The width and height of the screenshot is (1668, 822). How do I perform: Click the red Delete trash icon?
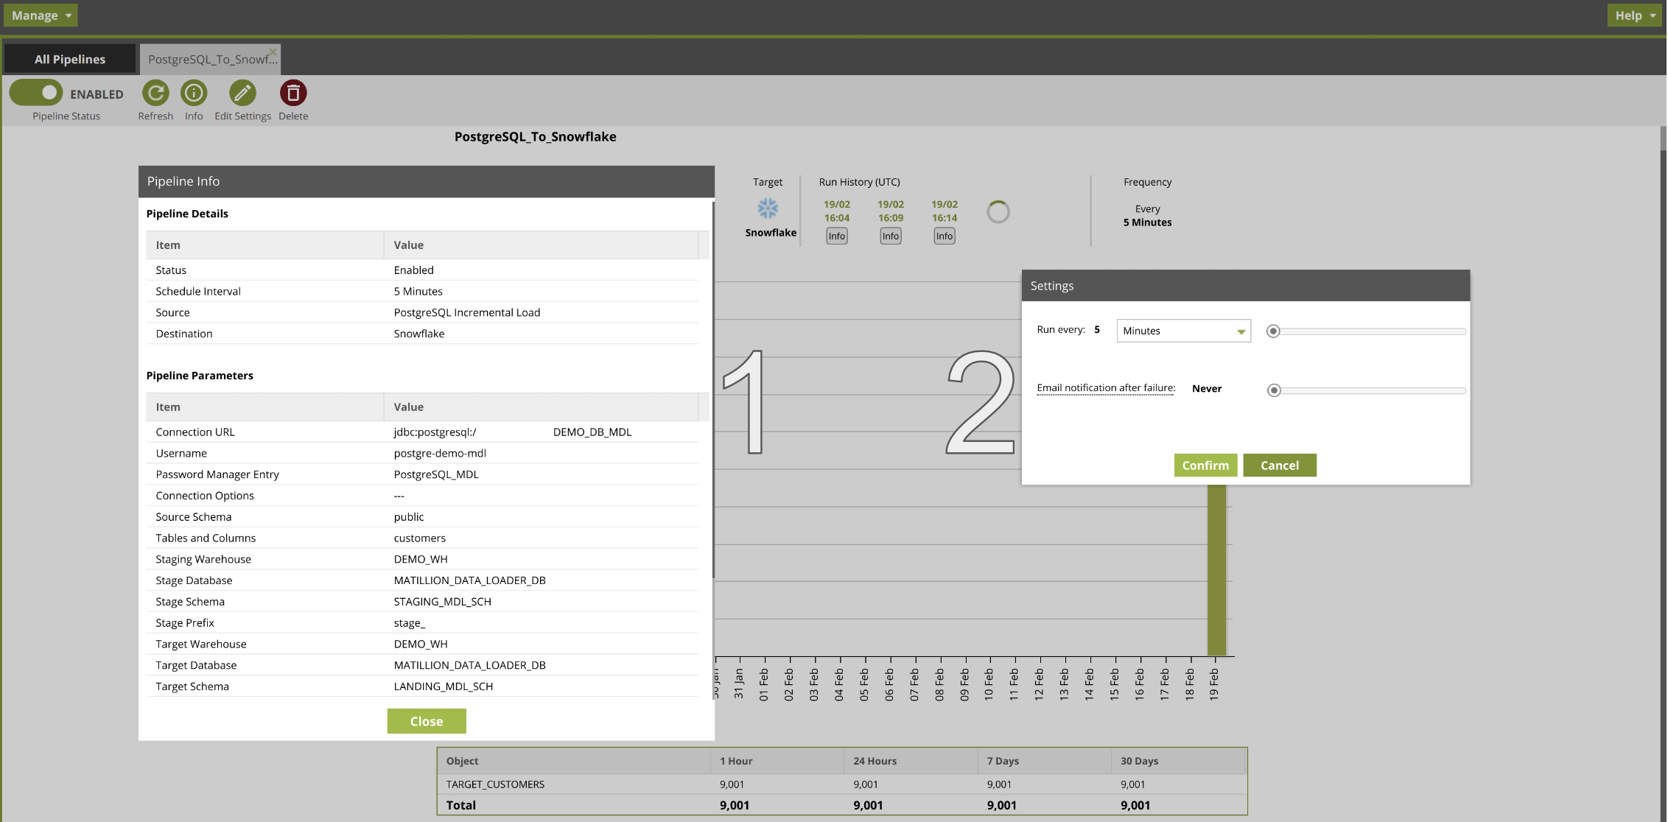pos(293,94)
